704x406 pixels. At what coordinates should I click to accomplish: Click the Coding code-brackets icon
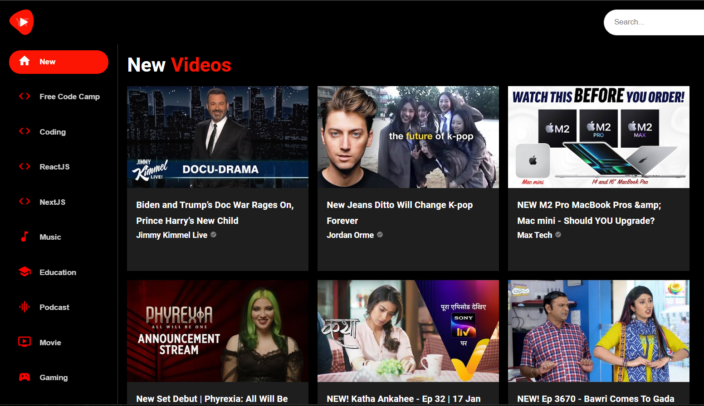tap(24, 131)
